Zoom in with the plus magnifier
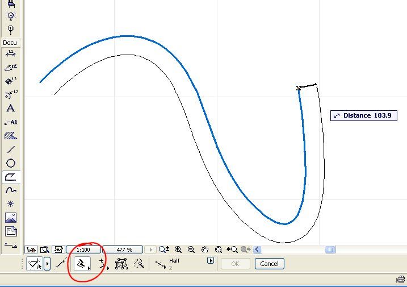This screenshot has width=407, height=287. (x=178, y=249)
